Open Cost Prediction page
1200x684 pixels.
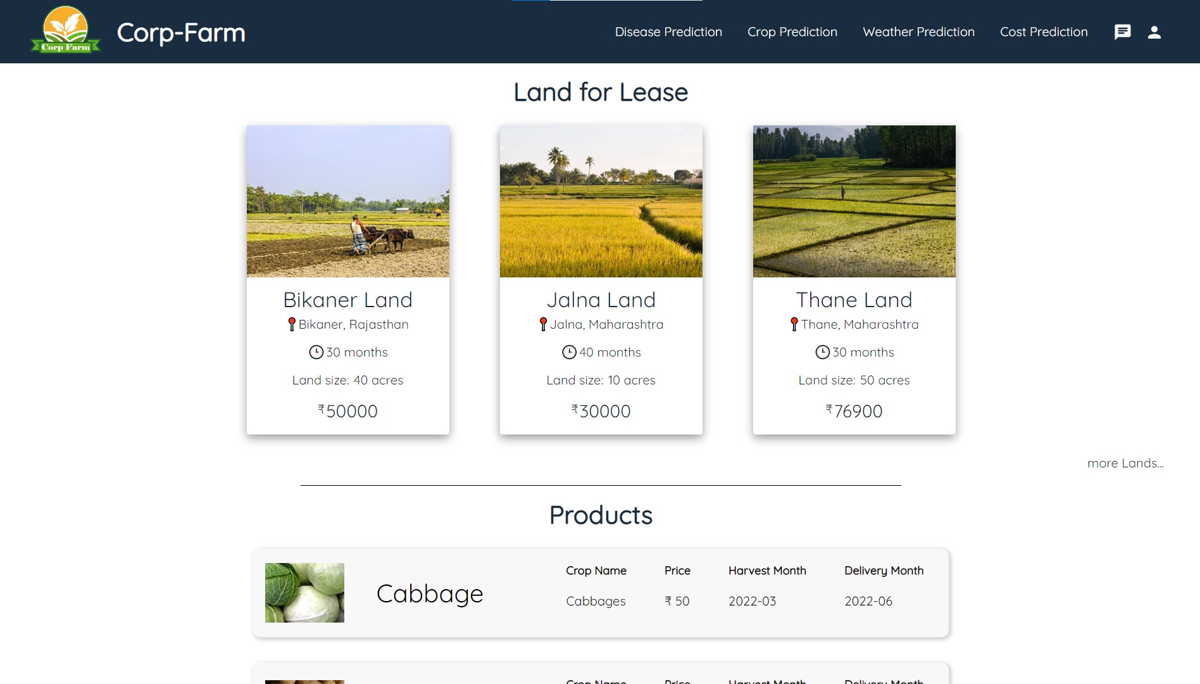pyautogui.click(x=1044, y=32)
